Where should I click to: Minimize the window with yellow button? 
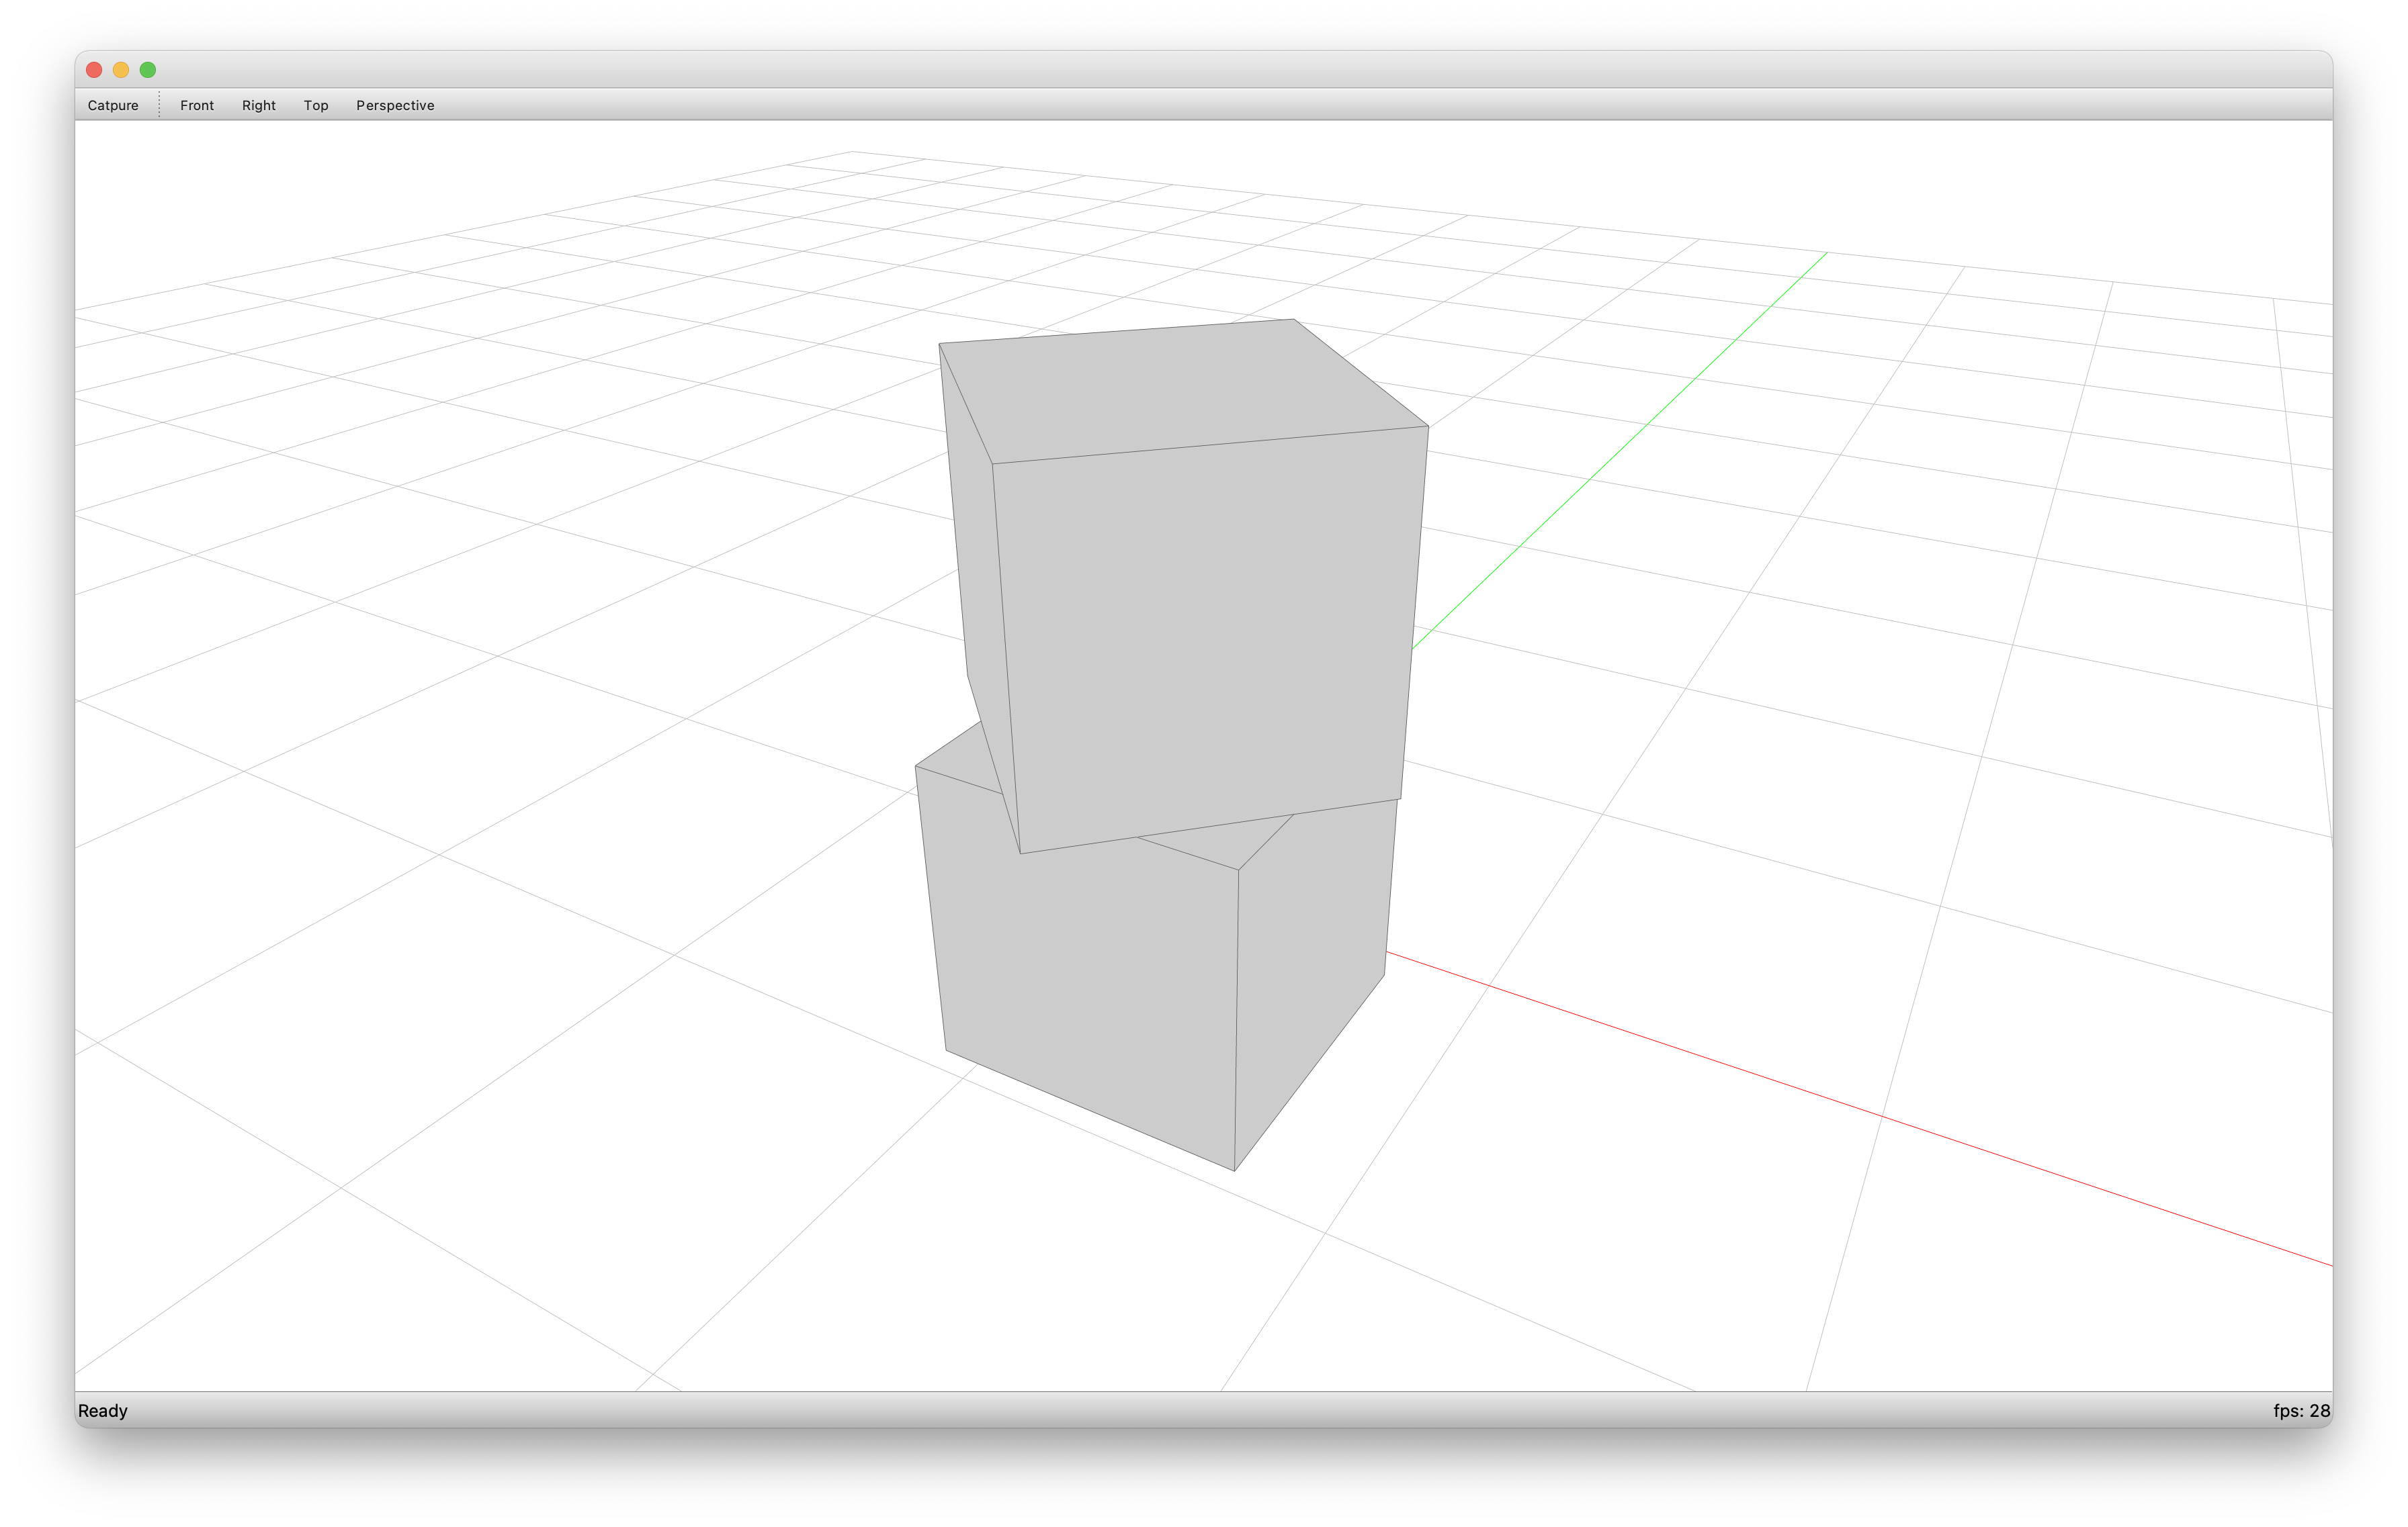click(x=121, y=69)
